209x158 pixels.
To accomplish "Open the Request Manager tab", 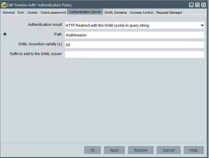I will [x=169, y=12].
